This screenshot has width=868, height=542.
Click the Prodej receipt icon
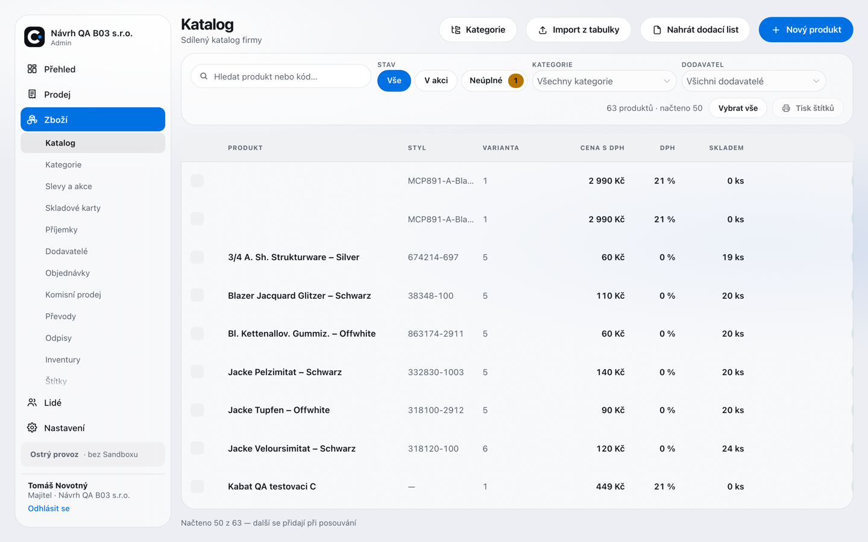32,94
